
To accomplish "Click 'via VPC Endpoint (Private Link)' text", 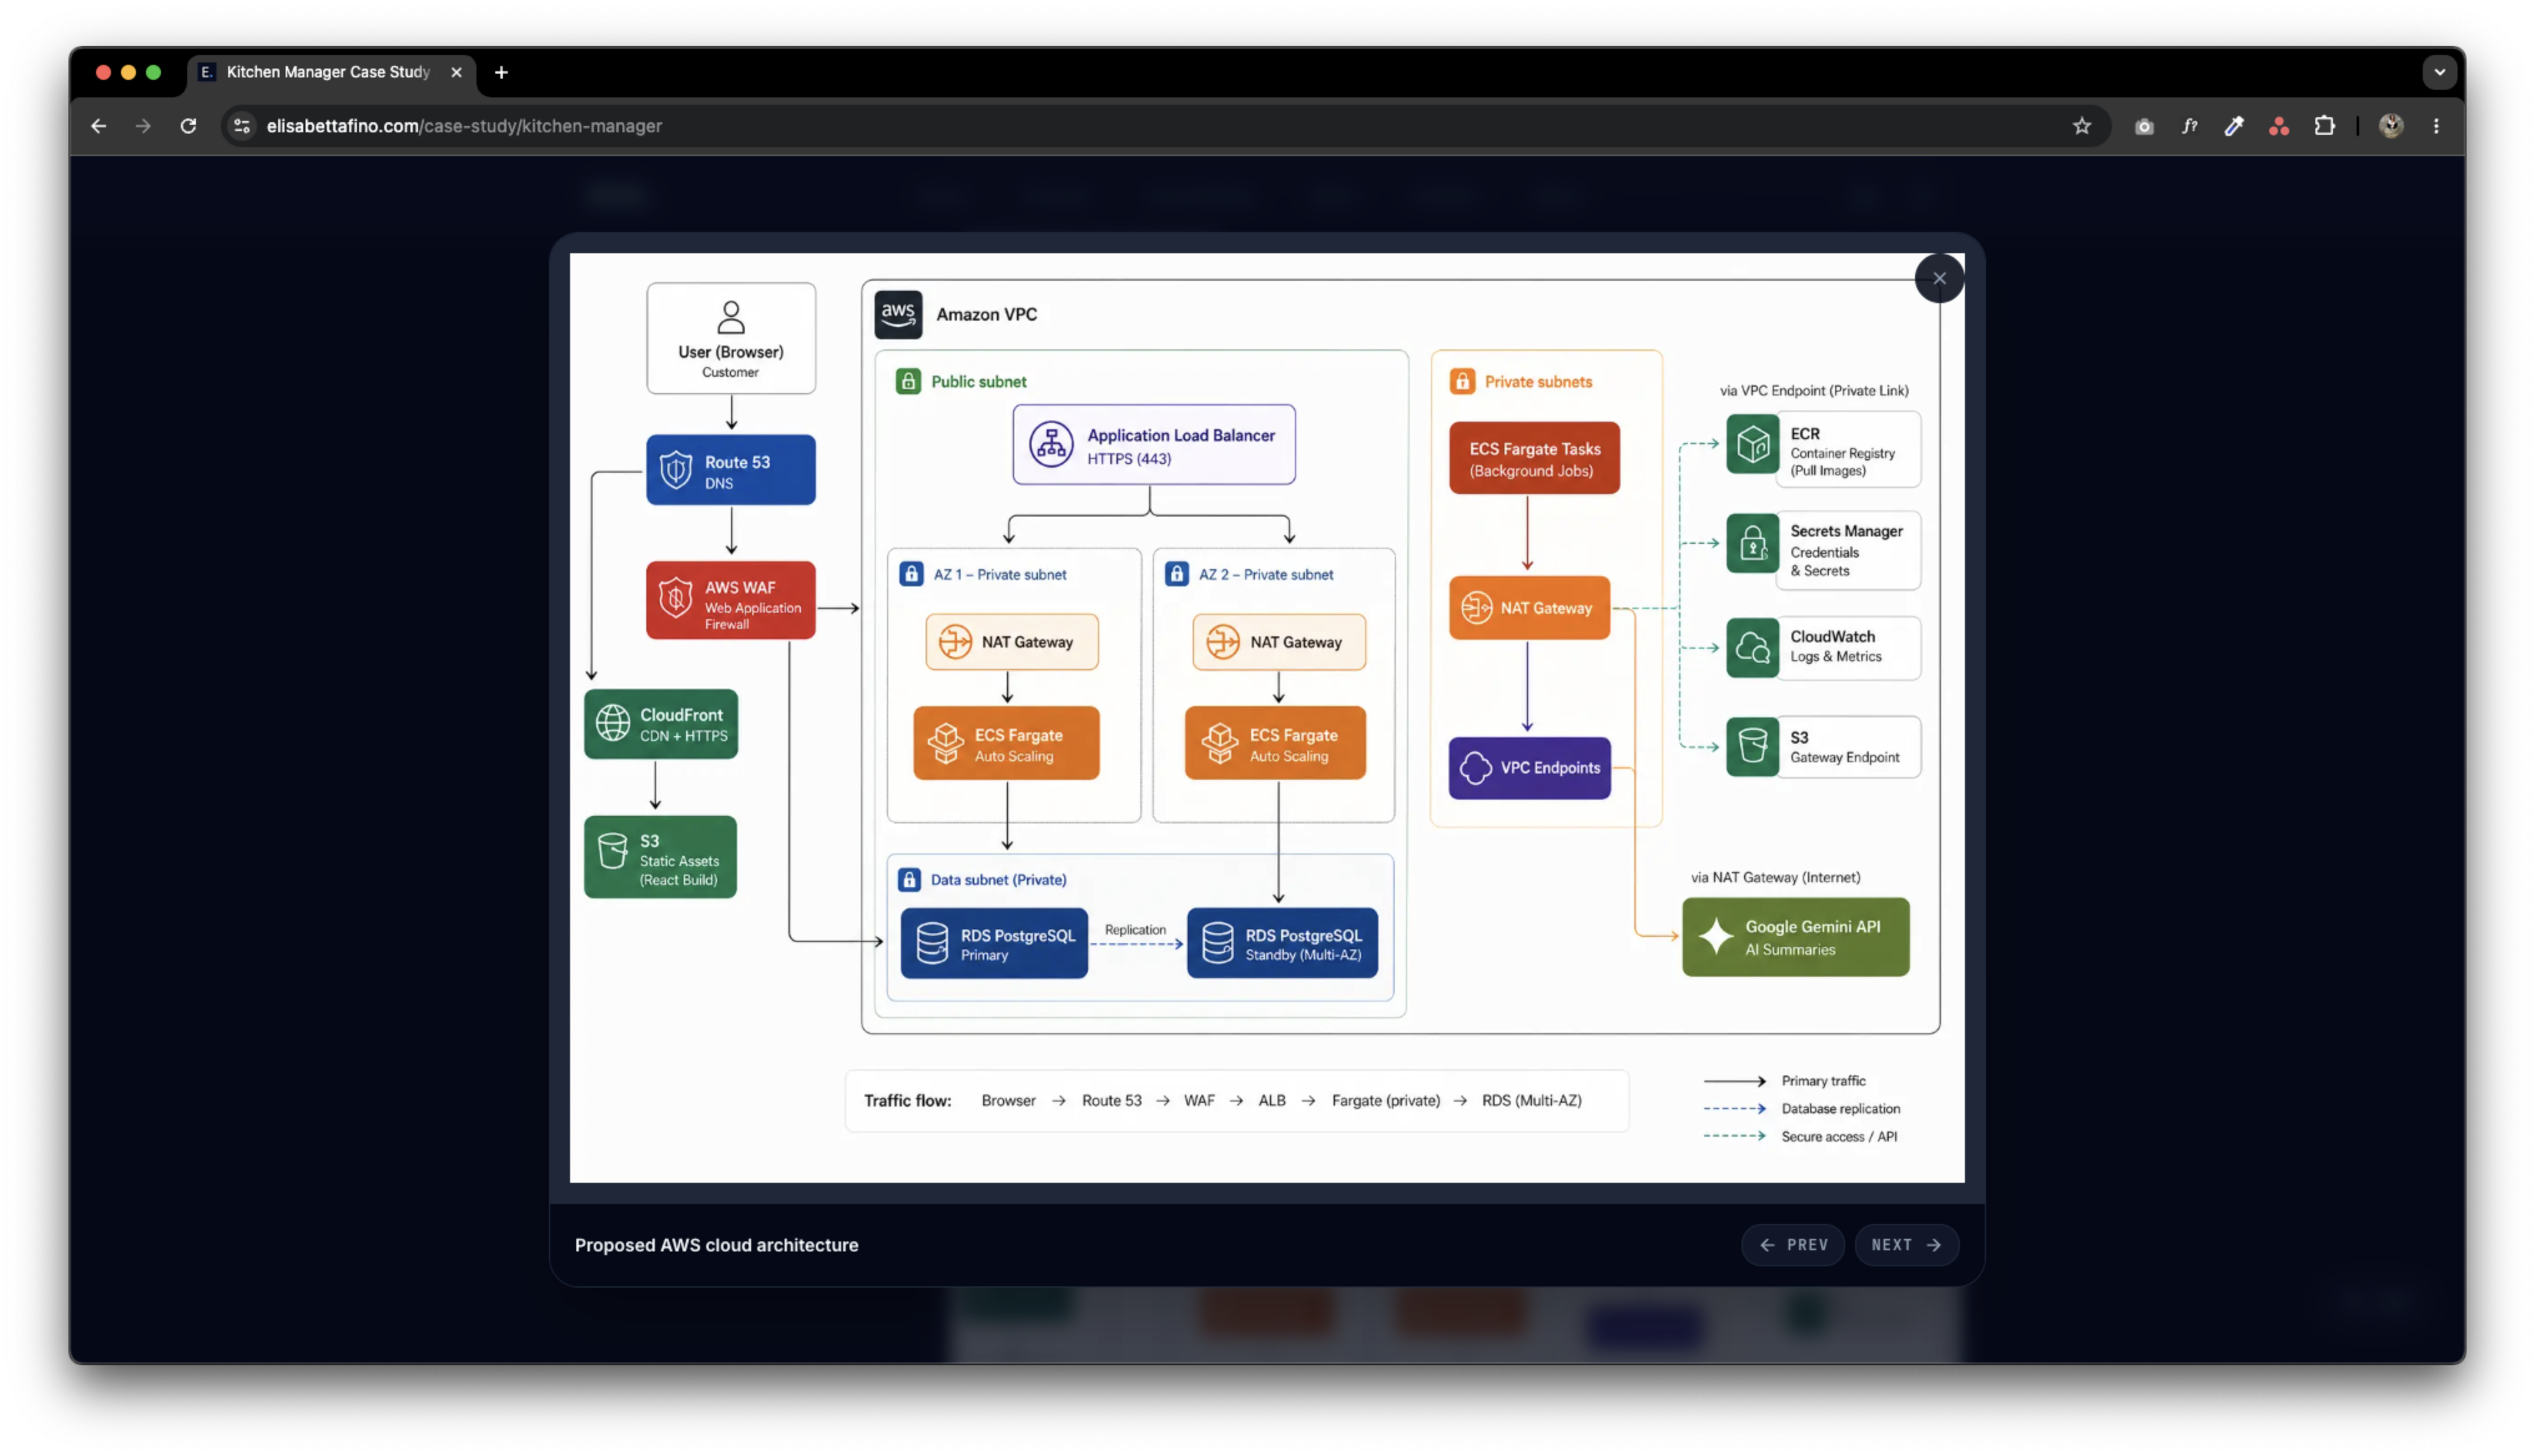I will pos(1813,390).
